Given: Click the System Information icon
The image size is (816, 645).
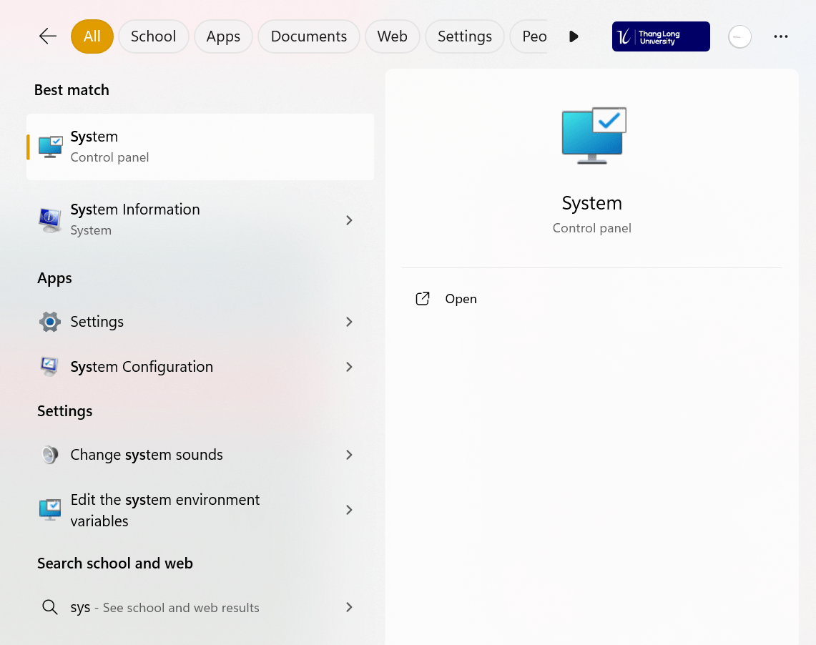Looking at the screenshot, I should coord(50,220).
